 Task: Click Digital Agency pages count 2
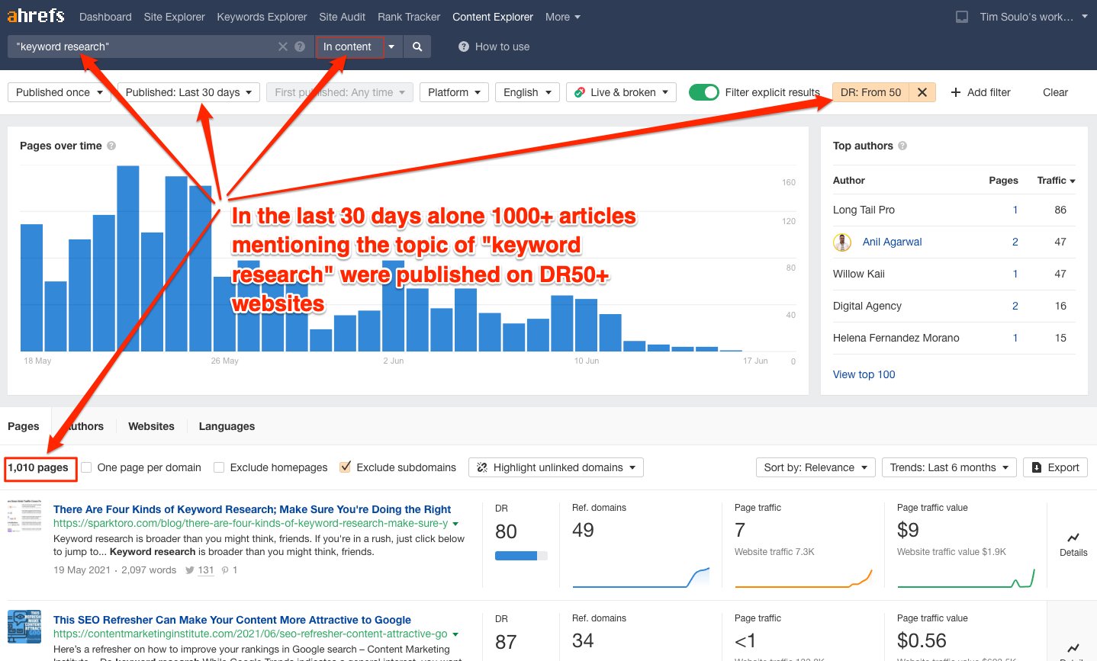click(x=1015, y=306)
